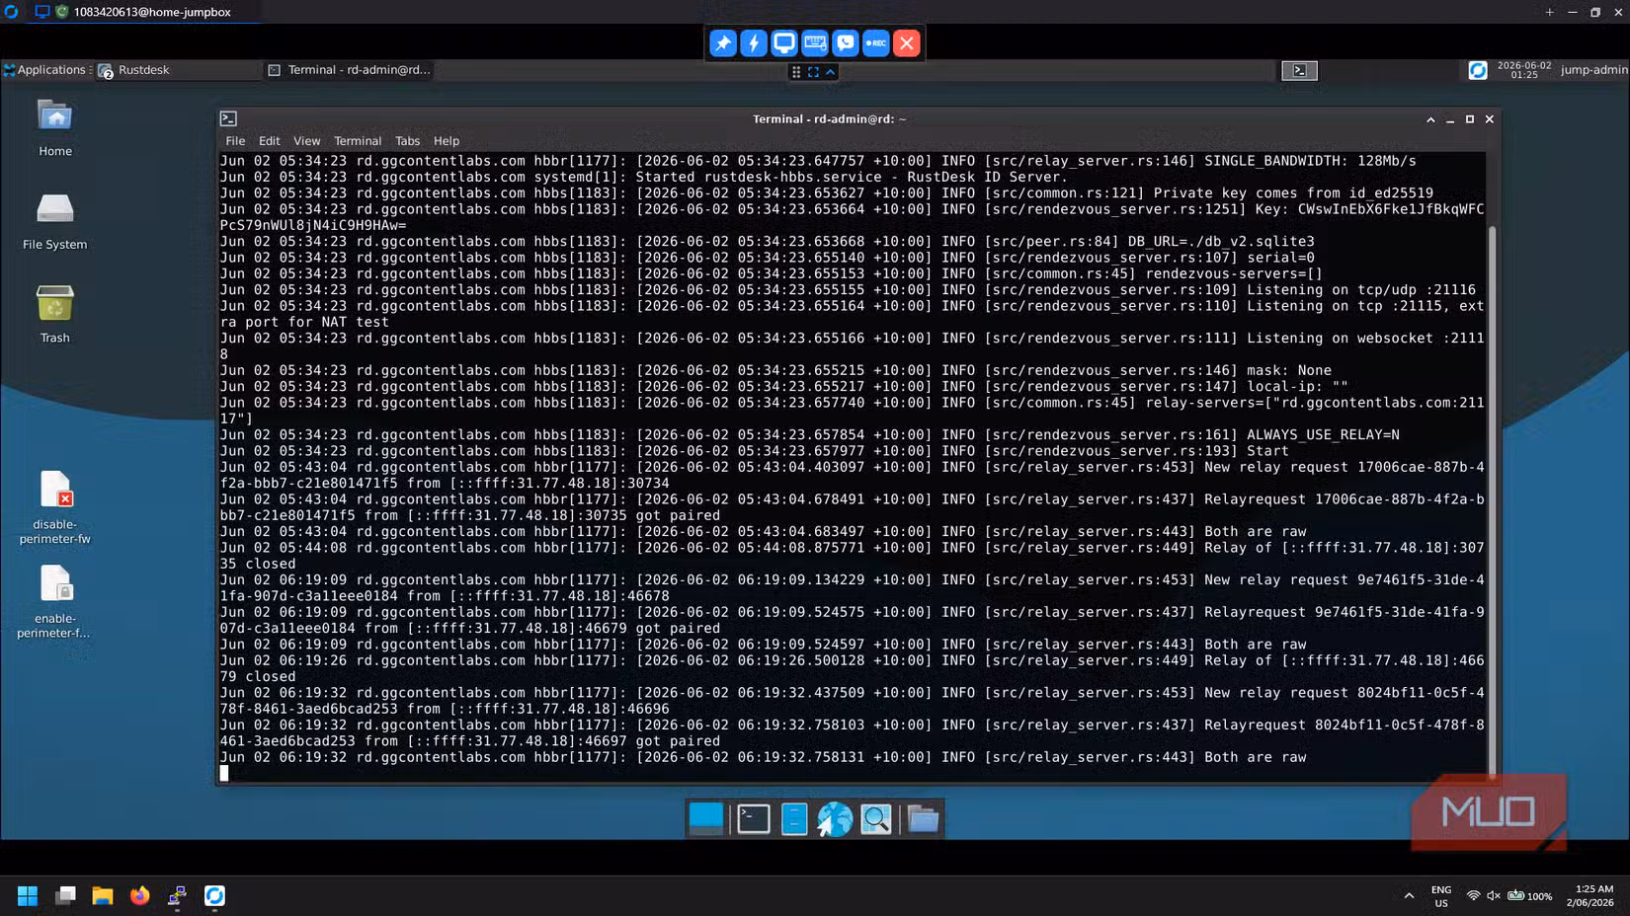Click the battery 100% tray indicator

[1529, 896]
